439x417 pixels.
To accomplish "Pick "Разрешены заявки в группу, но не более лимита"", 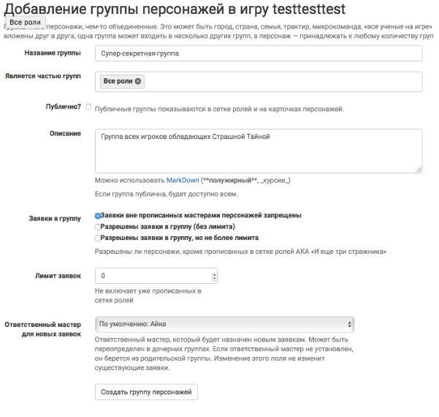I will 98,238.
